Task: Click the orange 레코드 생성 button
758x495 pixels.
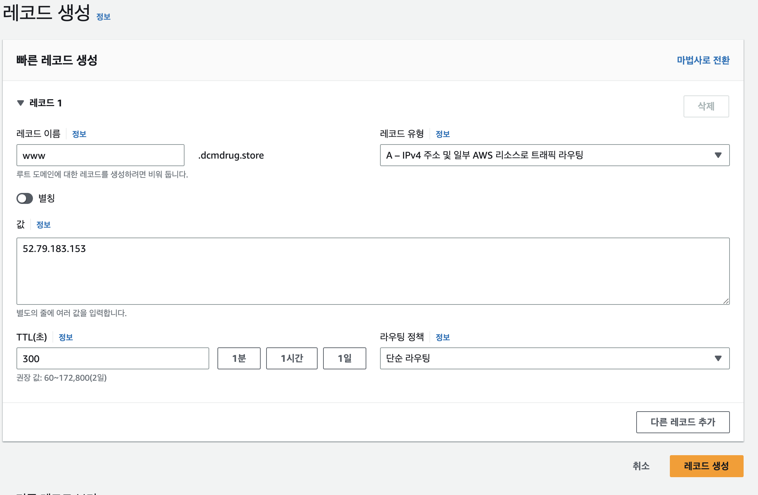Action: point(706,466)
